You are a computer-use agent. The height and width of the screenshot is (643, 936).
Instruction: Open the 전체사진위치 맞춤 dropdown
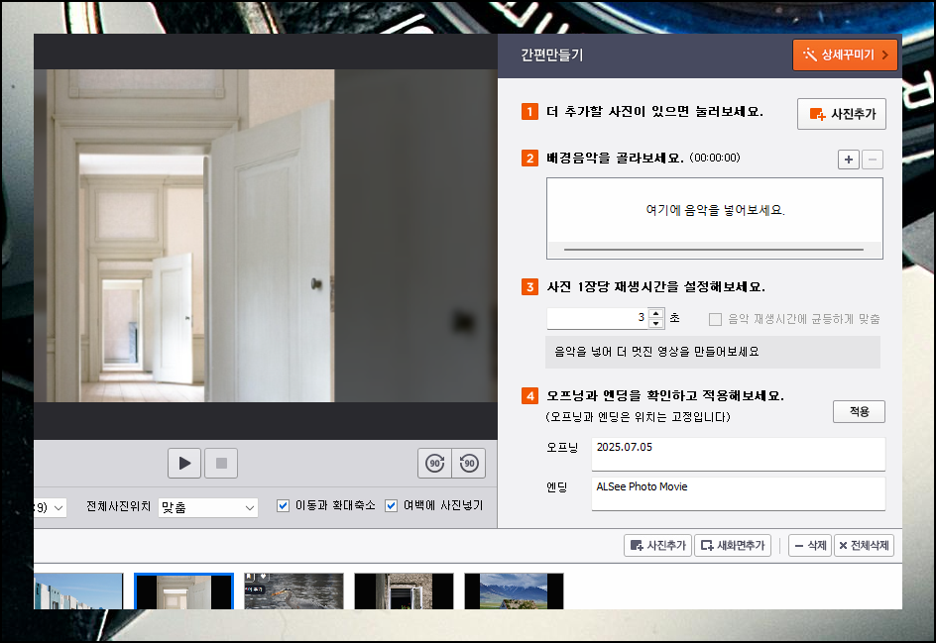point(208,507)
